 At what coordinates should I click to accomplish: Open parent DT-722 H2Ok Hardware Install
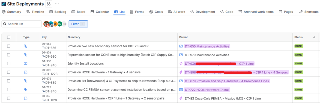[x=207, y=90]
